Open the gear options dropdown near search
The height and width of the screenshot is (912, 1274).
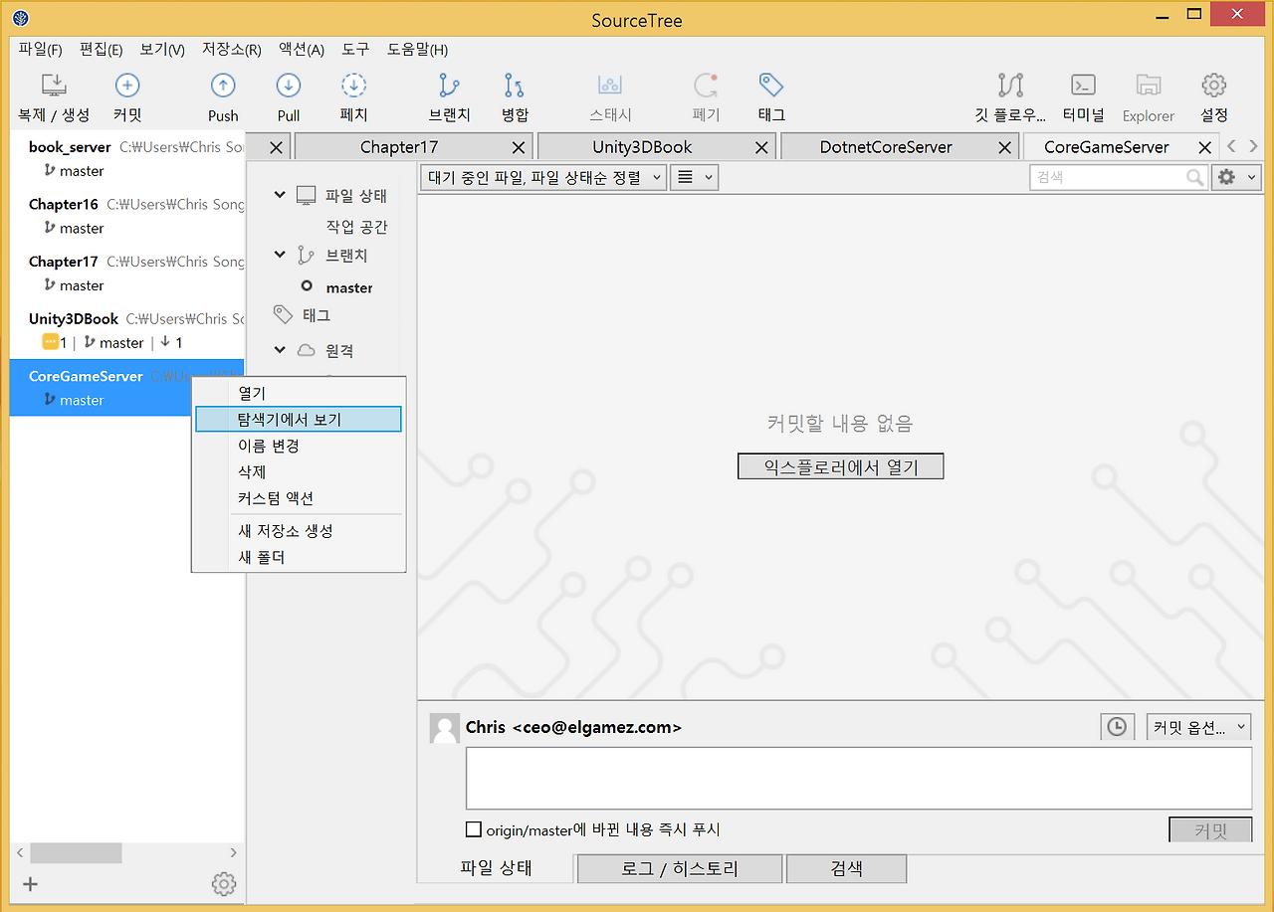(x=1237, y=177)
